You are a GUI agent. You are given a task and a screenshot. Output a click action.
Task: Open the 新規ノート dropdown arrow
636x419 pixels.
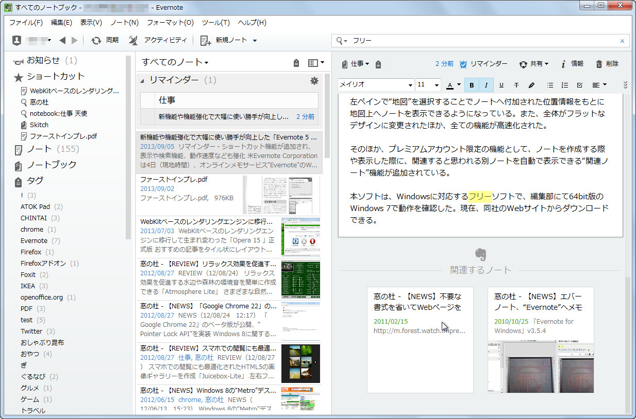(255, 41)
